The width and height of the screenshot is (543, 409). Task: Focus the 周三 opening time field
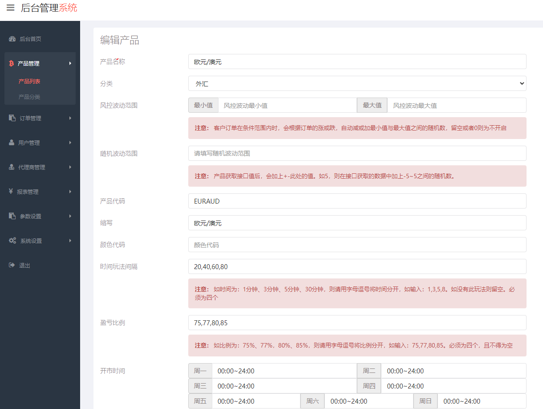[284, 386]
